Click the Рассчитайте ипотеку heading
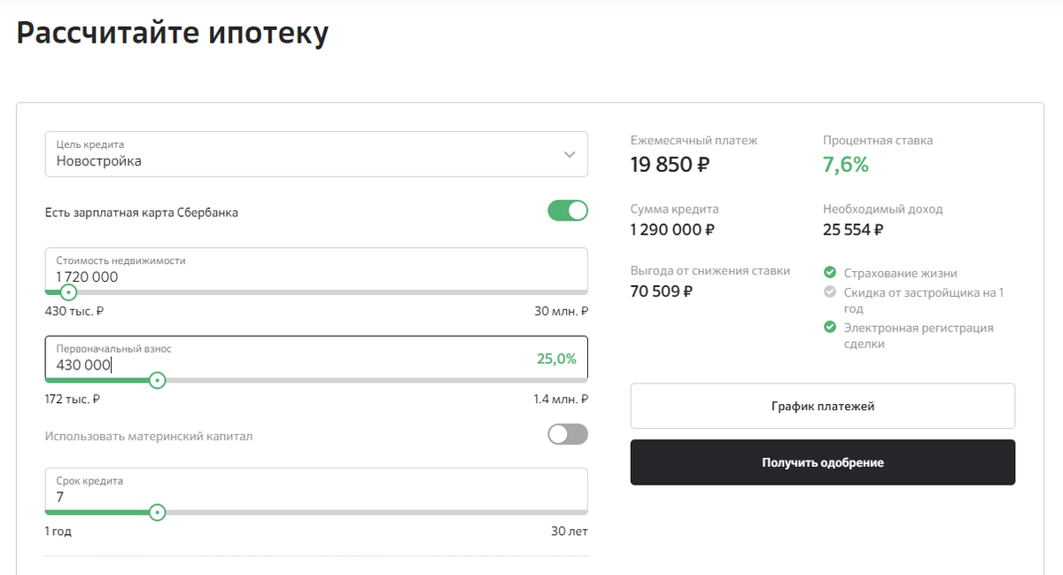Viewport: 1063px width, 575px height. [173, 33]
